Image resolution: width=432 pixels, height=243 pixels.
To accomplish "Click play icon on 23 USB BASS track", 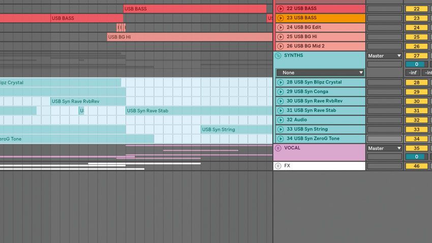I will click(x=280, y=18).
